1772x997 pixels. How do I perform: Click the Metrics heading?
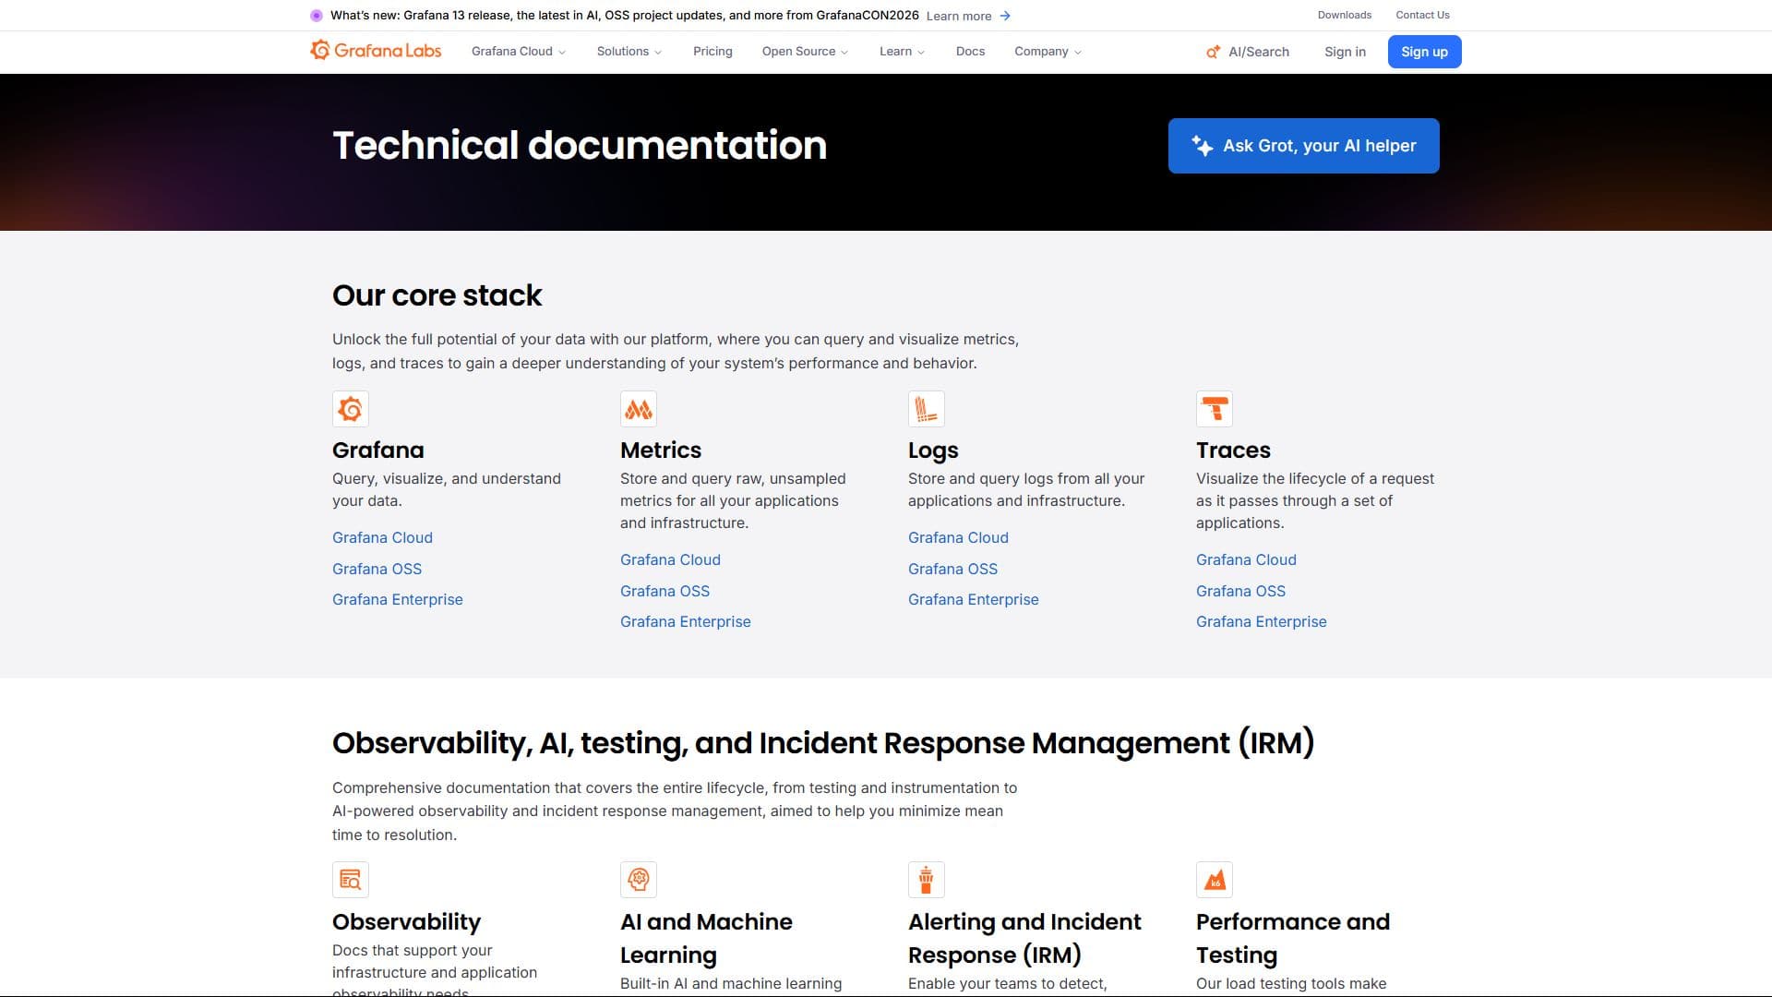(661, 450)
